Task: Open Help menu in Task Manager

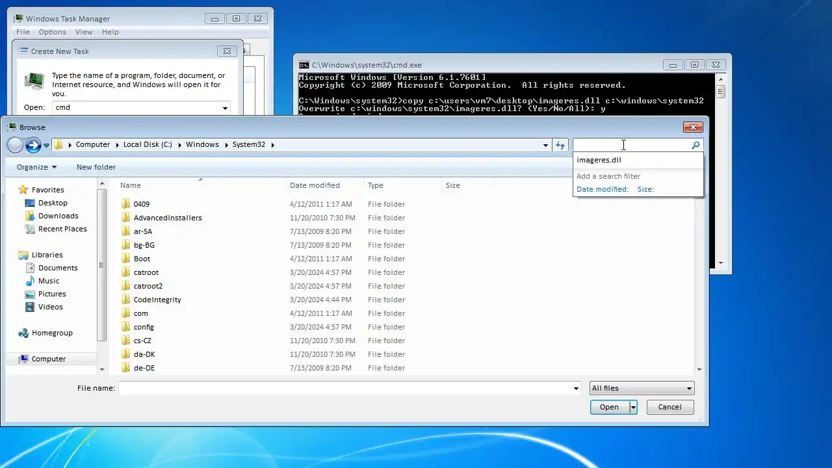Action: (x=110, y=32)
